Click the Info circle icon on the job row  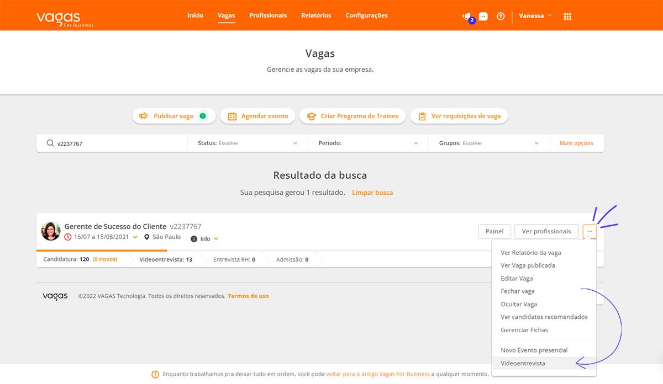[x=194, y=239]
